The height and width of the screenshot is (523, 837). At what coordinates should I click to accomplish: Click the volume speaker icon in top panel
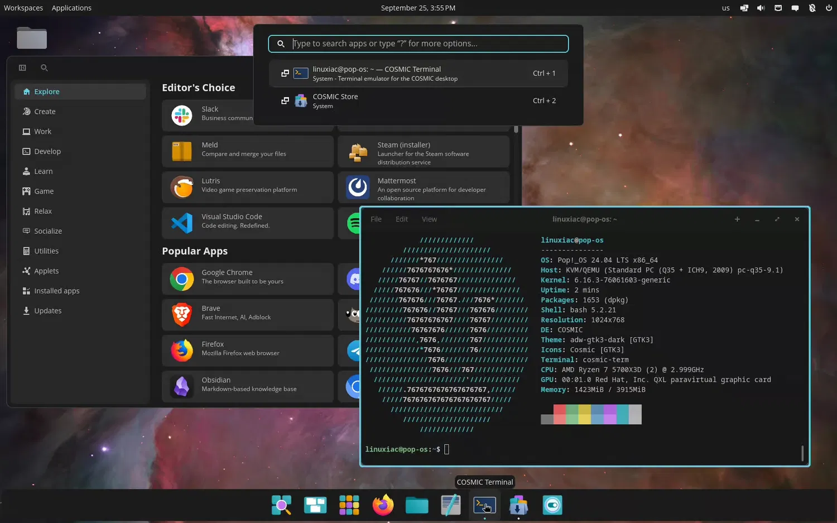tap(761, 8)
